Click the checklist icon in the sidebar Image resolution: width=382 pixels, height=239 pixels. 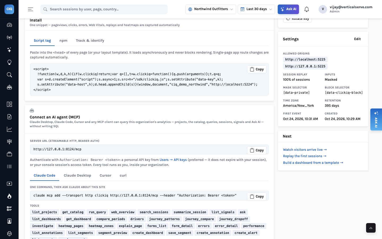9,208
